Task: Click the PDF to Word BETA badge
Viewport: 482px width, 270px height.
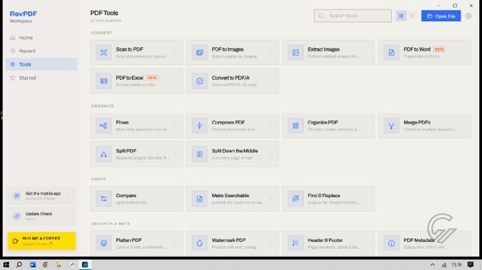Action: (439, 49)
